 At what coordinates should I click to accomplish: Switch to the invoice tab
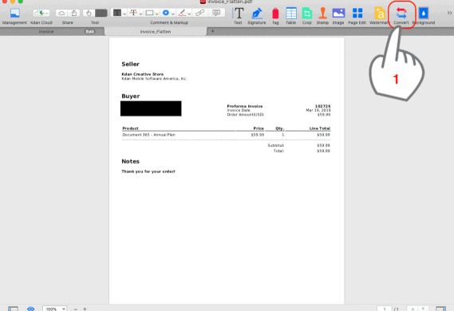(46, 32)
